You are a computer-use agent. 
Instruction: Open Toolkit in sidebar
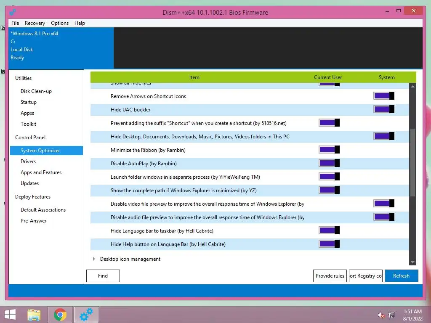click(28, 124)
